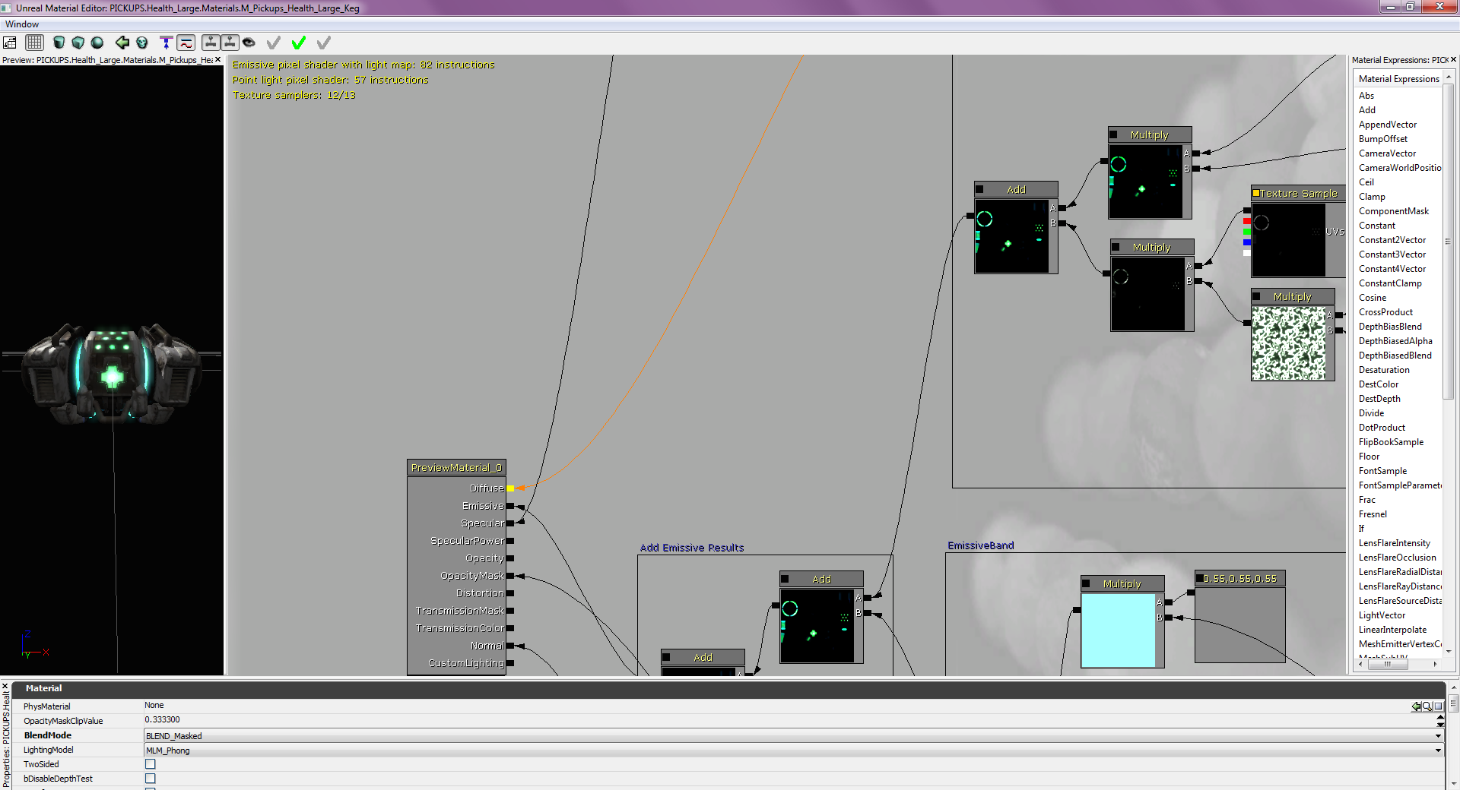Select cube preview shape
Viewport: 1460px width, 790px height.
[78, 43]
